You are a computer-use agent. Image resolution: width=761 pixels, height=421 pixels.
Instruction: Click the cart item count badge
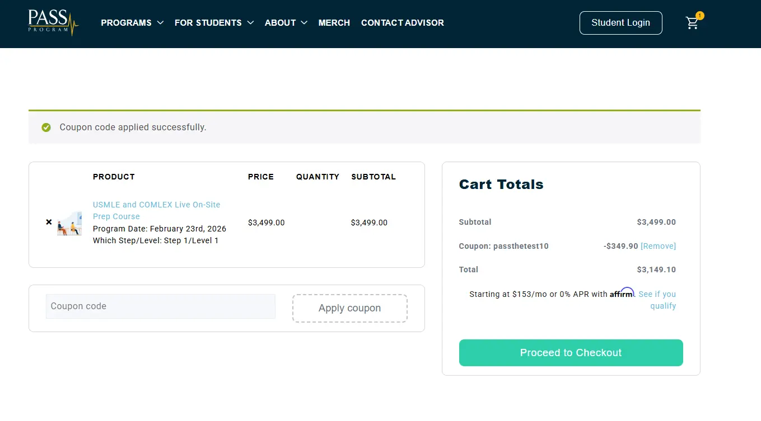699,16
